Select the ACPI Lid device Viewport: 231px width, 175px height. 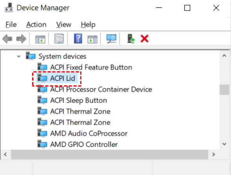63,78
